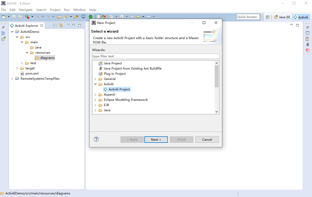Click the green power button toolbar icon
The height and width of the screenshot is (197, 312).
91,17
